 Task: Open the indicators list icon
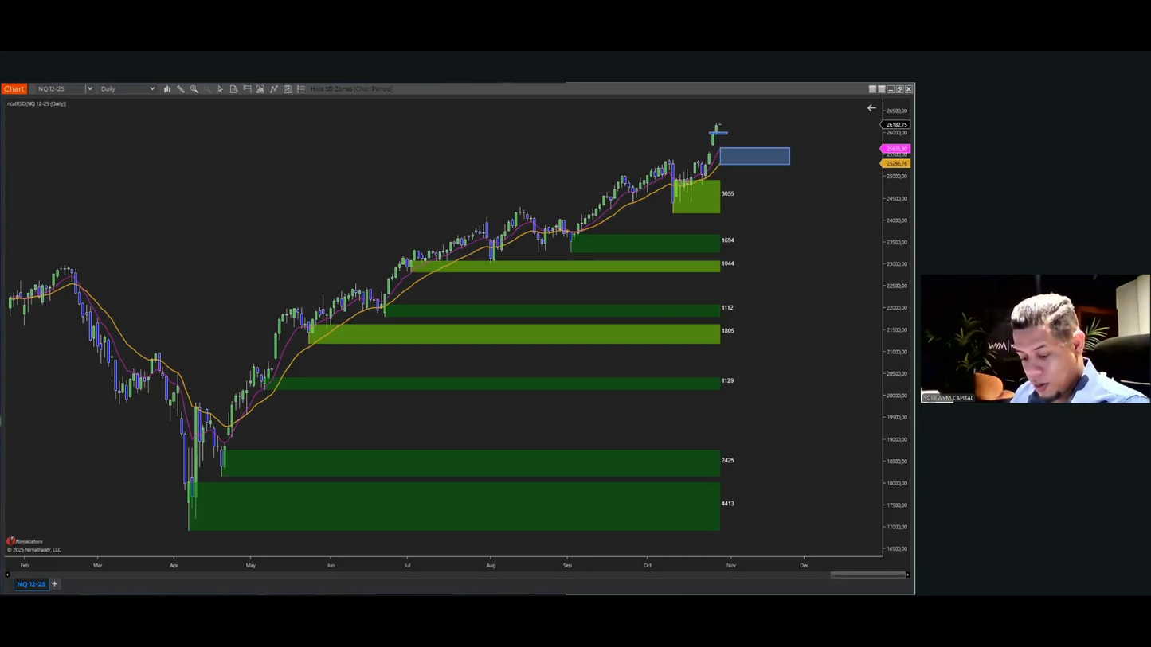click(x=300, y=88)
